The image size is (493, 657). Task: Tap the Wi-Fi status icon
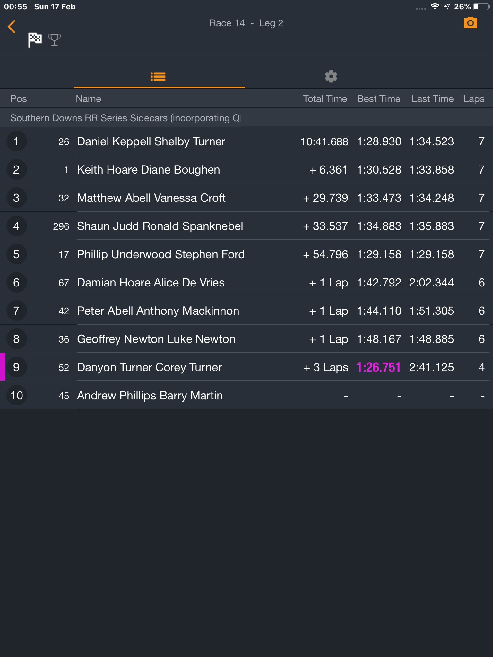click(x=435, y=7)
